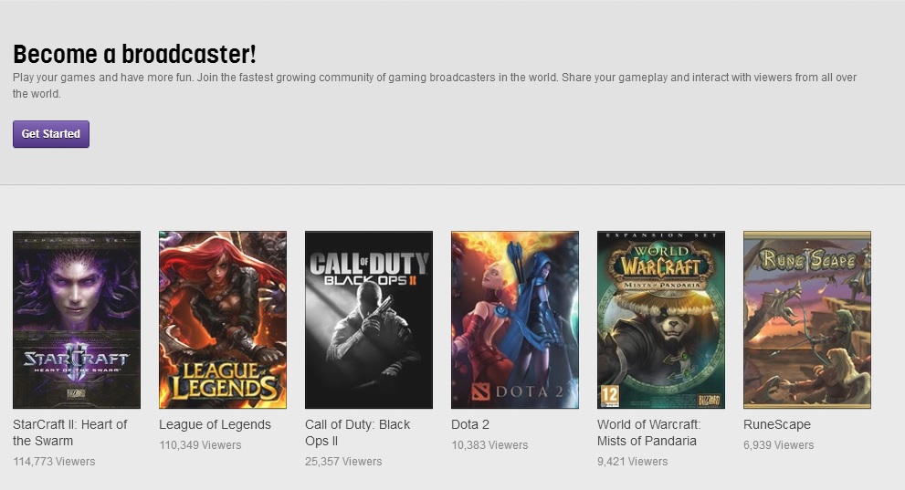Viewport: 905px width, 490px height.
Task: Open the RuneScape box art thumbnail
Action: (x=807, y=319)
